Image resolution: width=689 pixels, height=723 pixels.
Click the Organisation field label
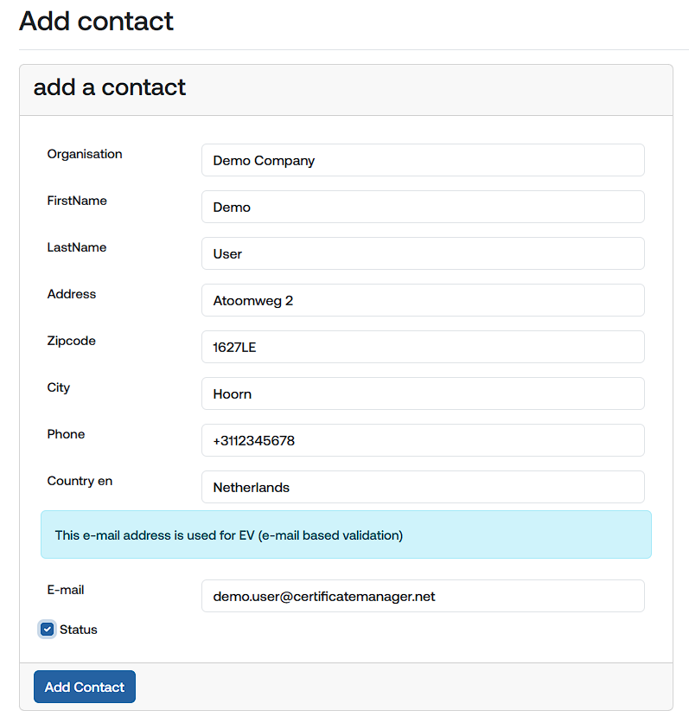pyautogui.click(x=85, y=154)
